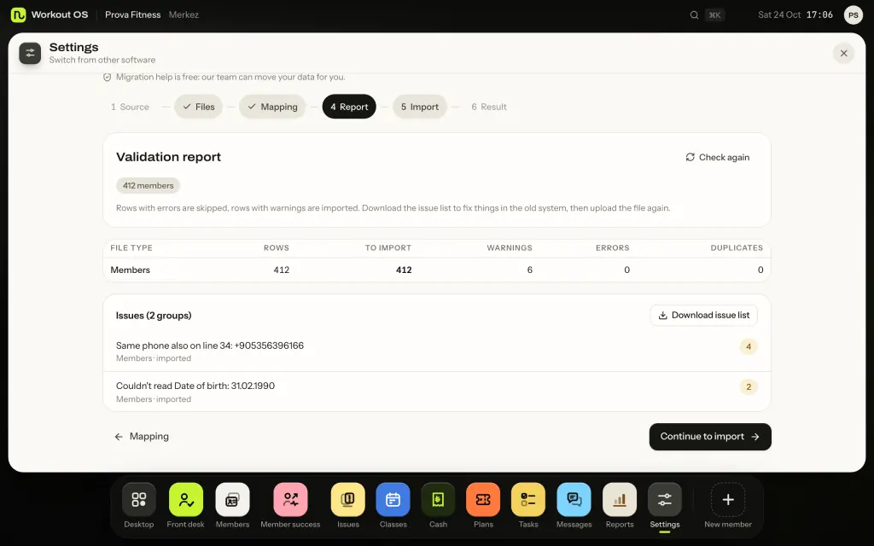Download the issue list
This screenshot has height=546, width=874.
[704, 316]
